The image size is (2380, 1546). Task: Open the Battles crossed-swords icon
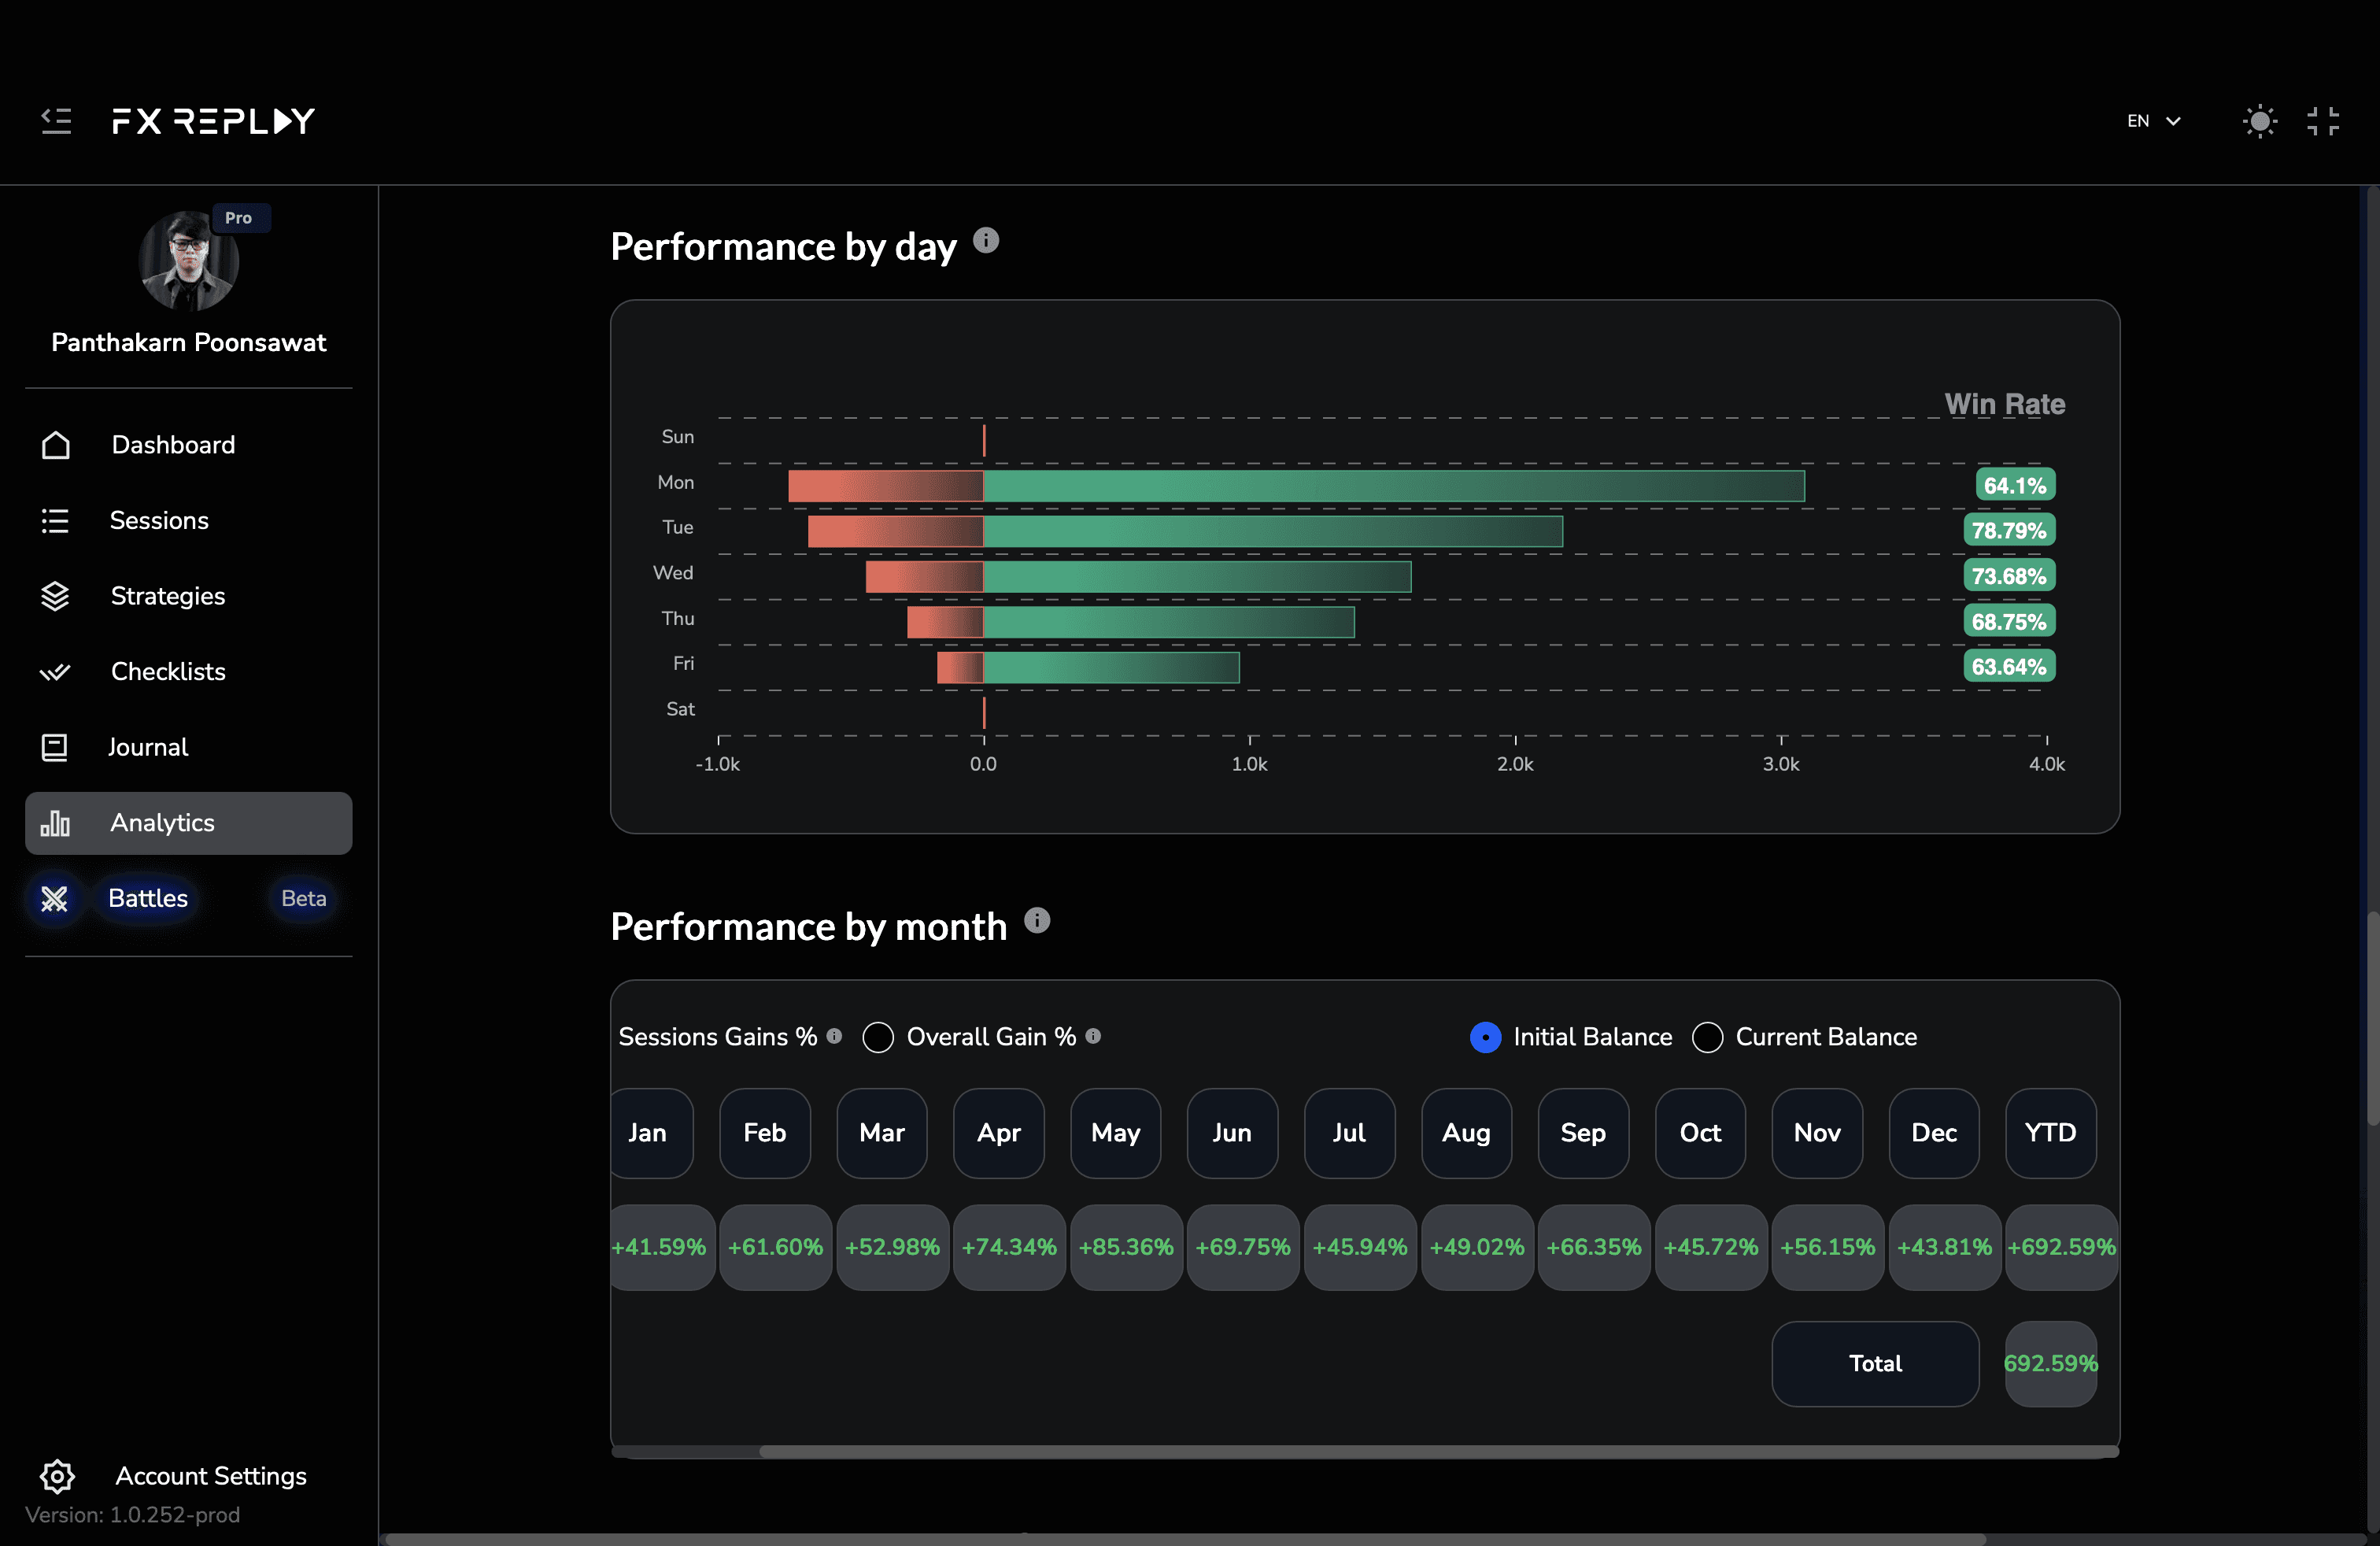pos(54,898)
